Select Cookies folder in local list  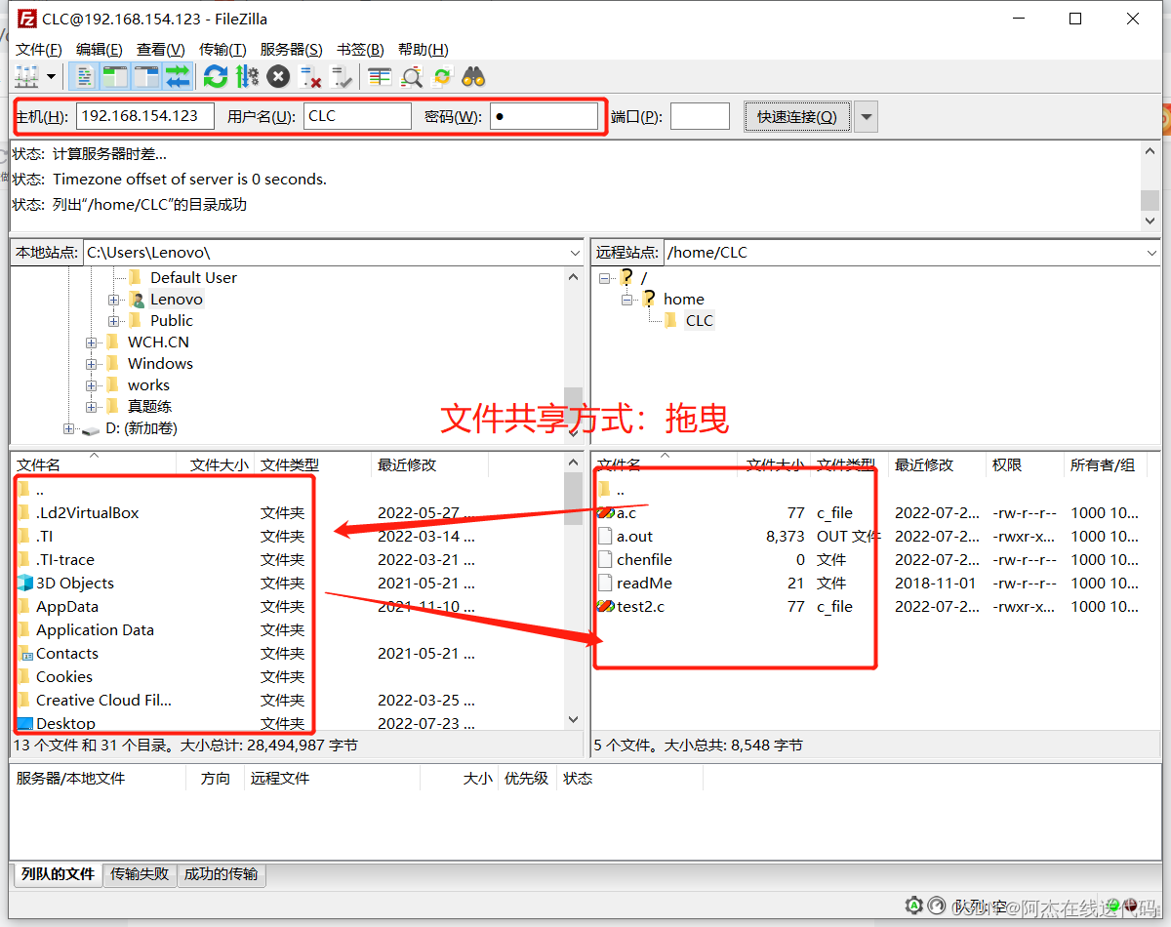64,676
